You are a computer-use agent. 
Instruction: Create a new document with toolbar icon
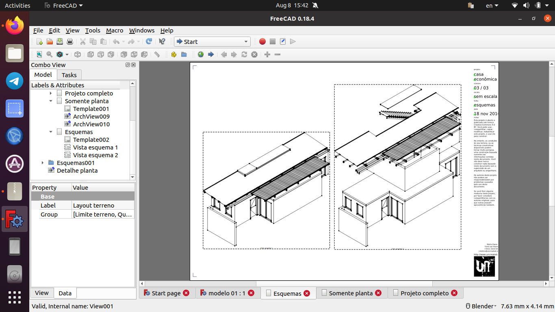pyautogui.click(x=39, y=41)
